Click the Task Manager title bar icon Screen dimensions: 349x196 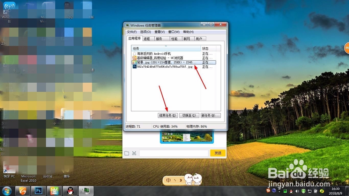point(127,25)
